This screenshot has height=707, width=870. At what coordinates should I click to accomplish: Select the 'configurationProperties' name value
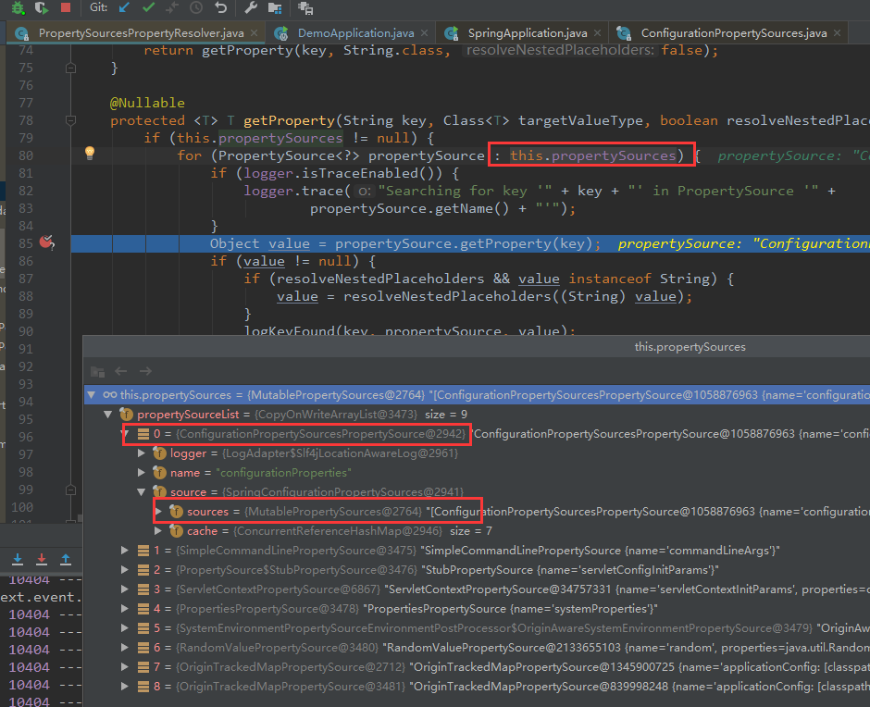pyautogui.click(x=283, y=473)
